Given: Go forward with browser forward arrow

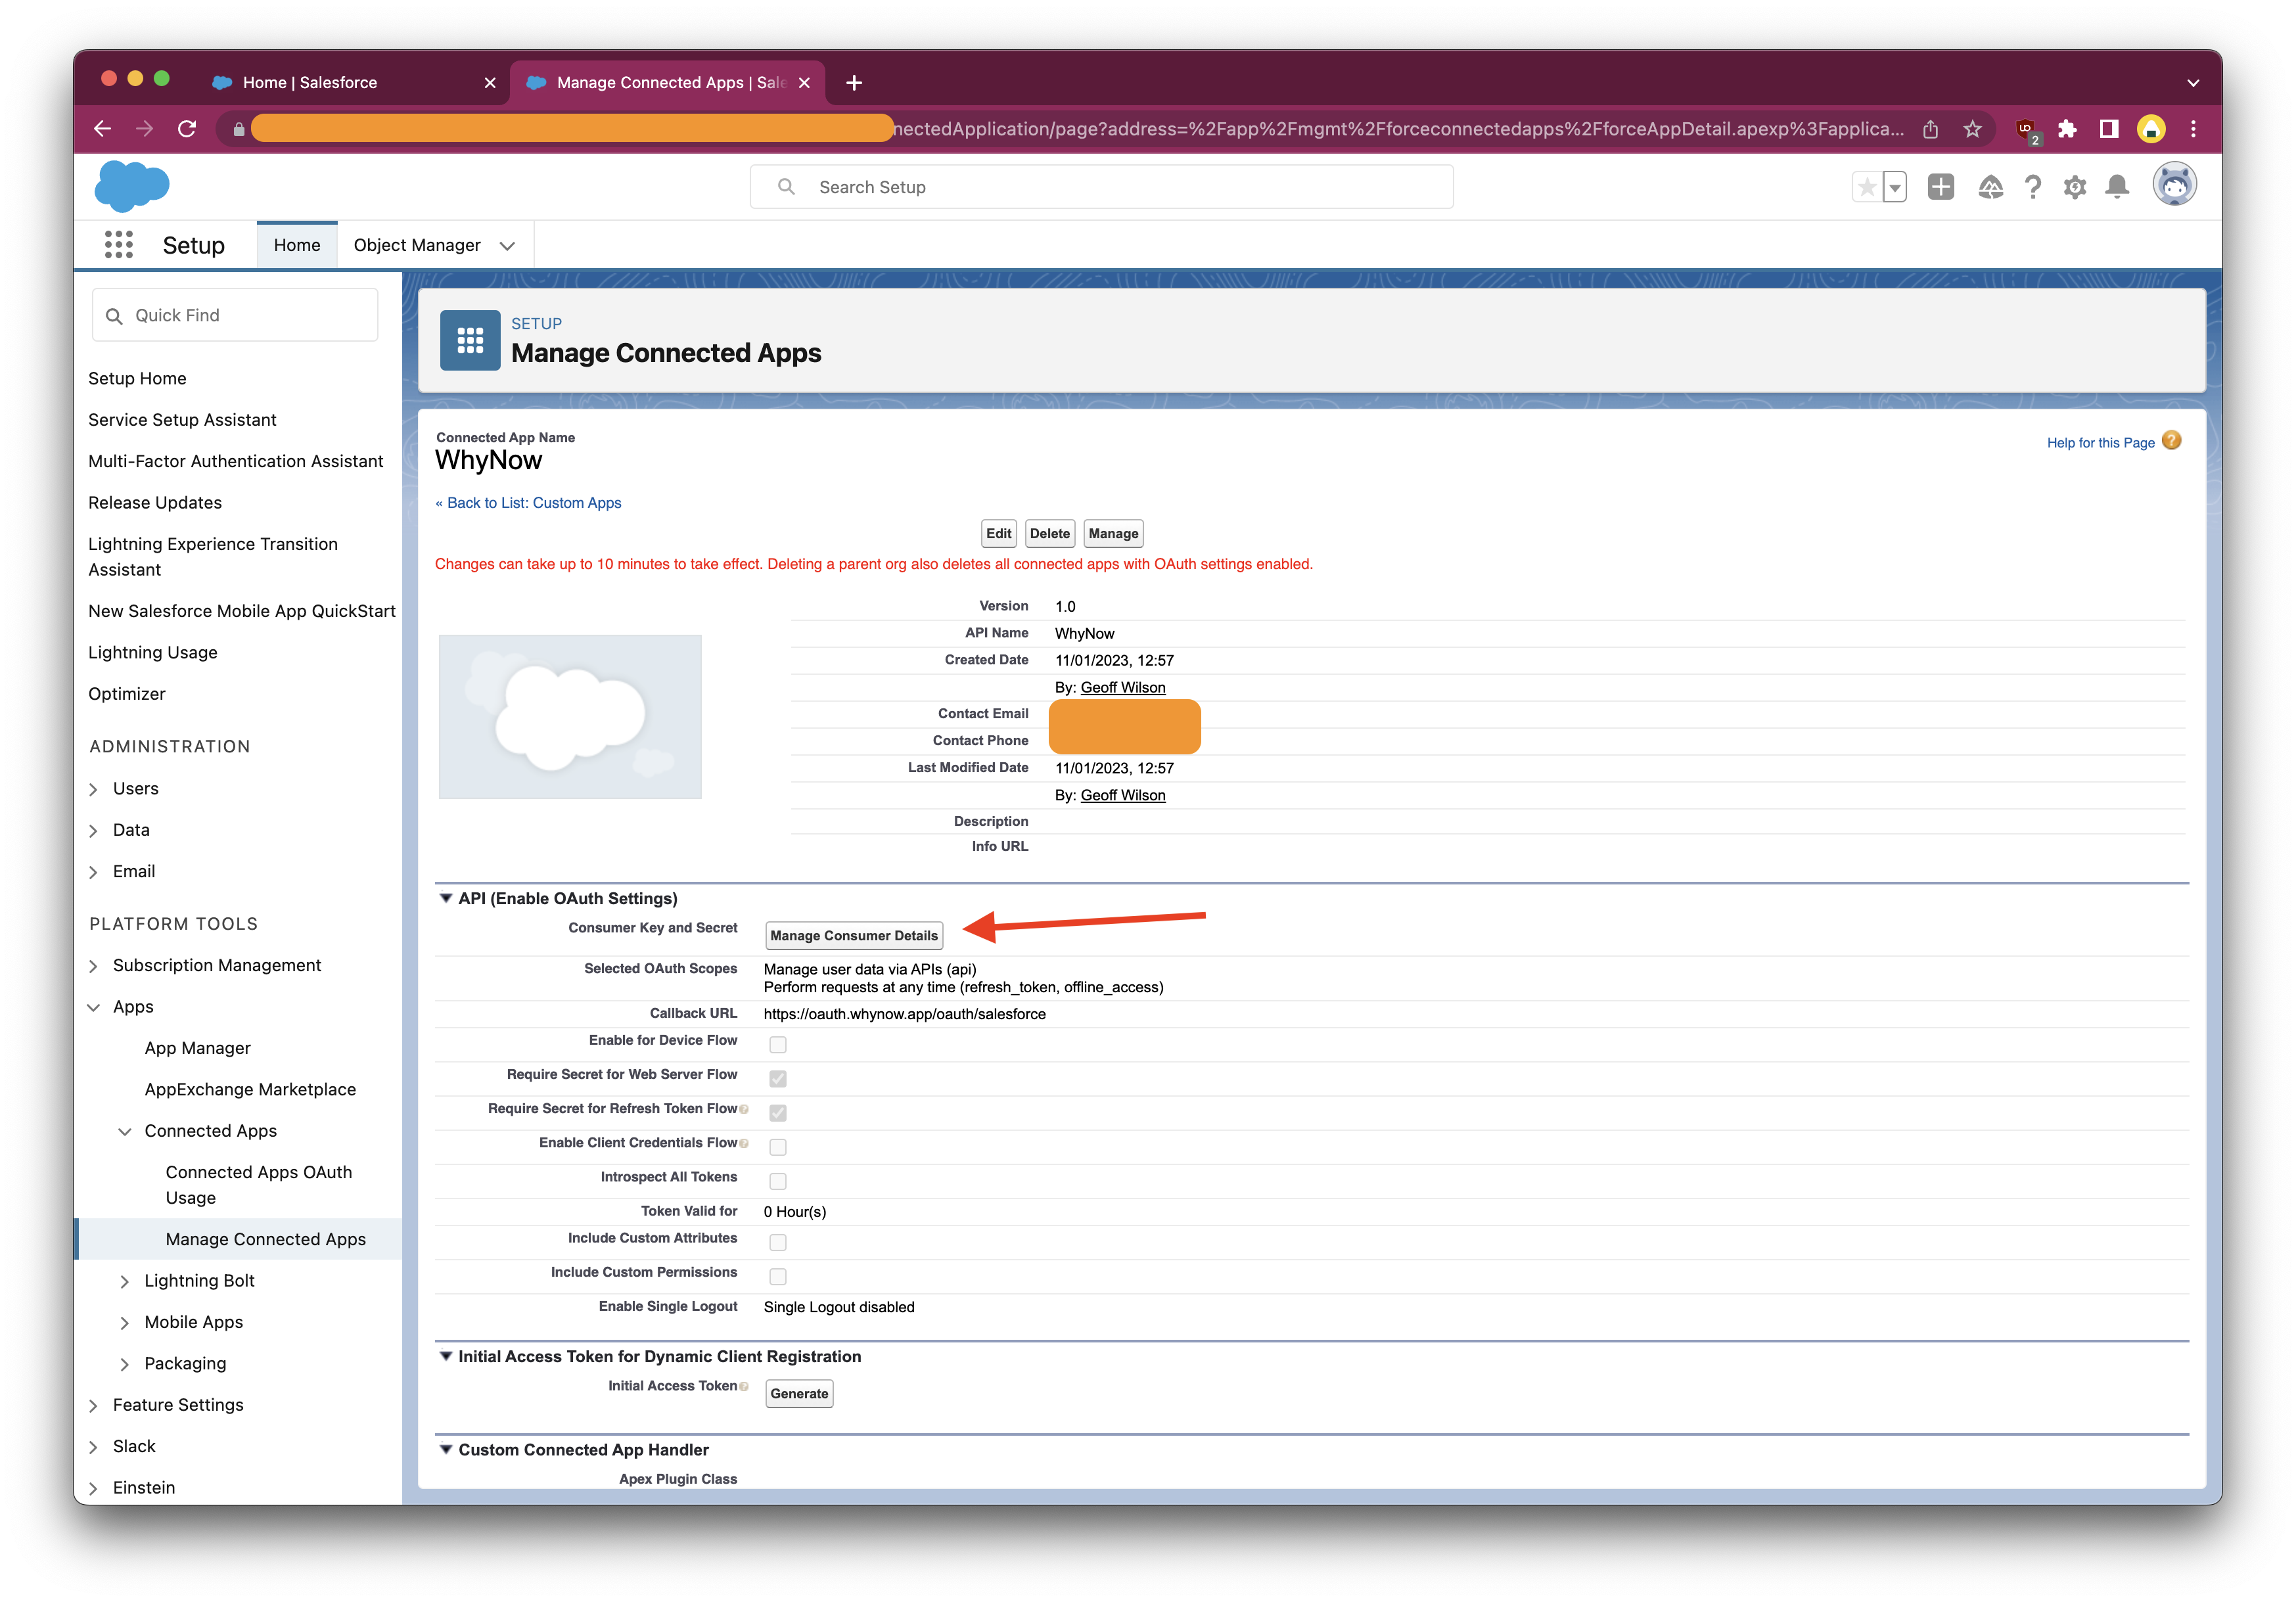Looking at the screenshot, I should (x=144, y=129).
